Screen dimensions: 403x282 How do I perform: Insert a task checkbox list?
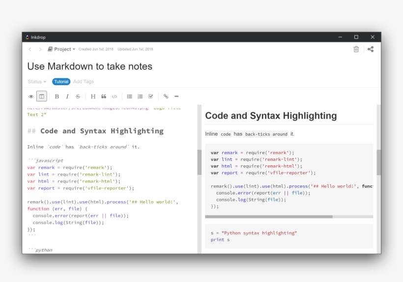coord(151,96)
